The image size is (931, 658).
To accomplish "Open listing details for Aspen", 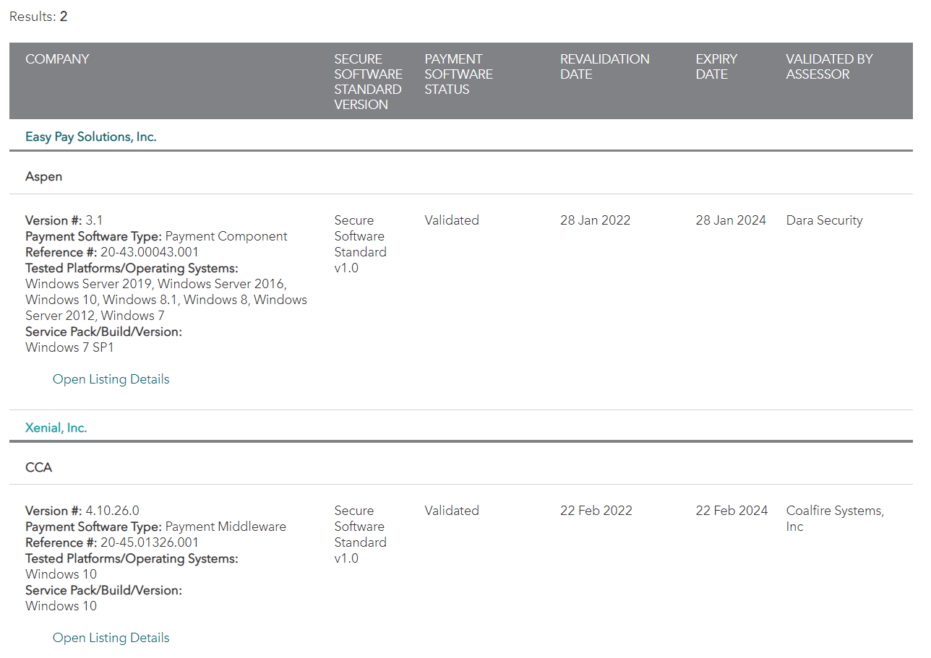I will click(x=111, y=378).
